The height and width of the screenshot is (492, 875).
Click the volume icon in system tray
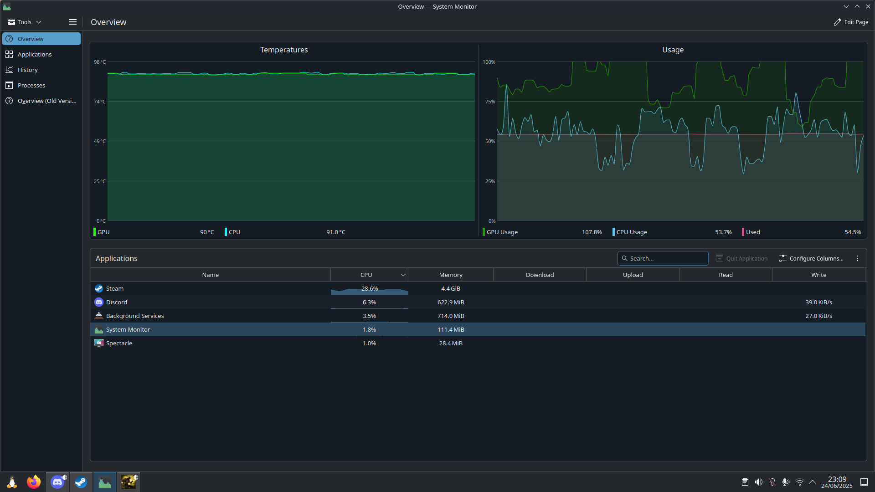758,482
